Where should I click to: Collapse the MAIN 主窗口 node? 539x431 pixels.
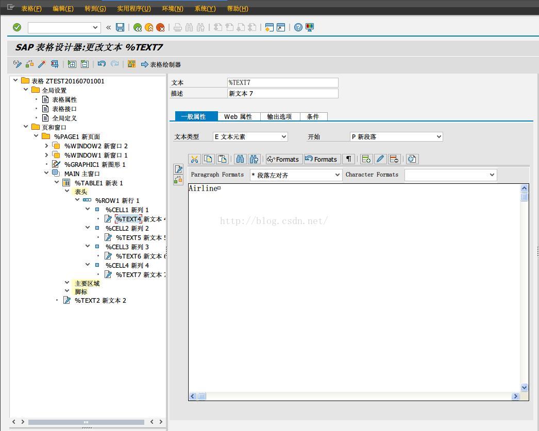[x=46, y=173]
